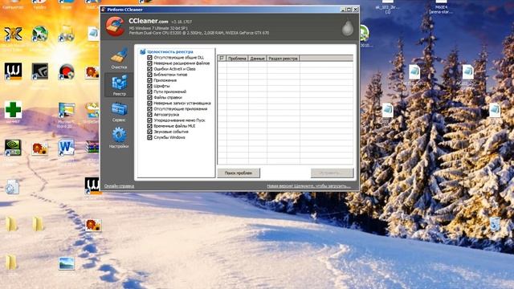
Task: Click the Поиск проблем button
Action: (x=239, y=173)
